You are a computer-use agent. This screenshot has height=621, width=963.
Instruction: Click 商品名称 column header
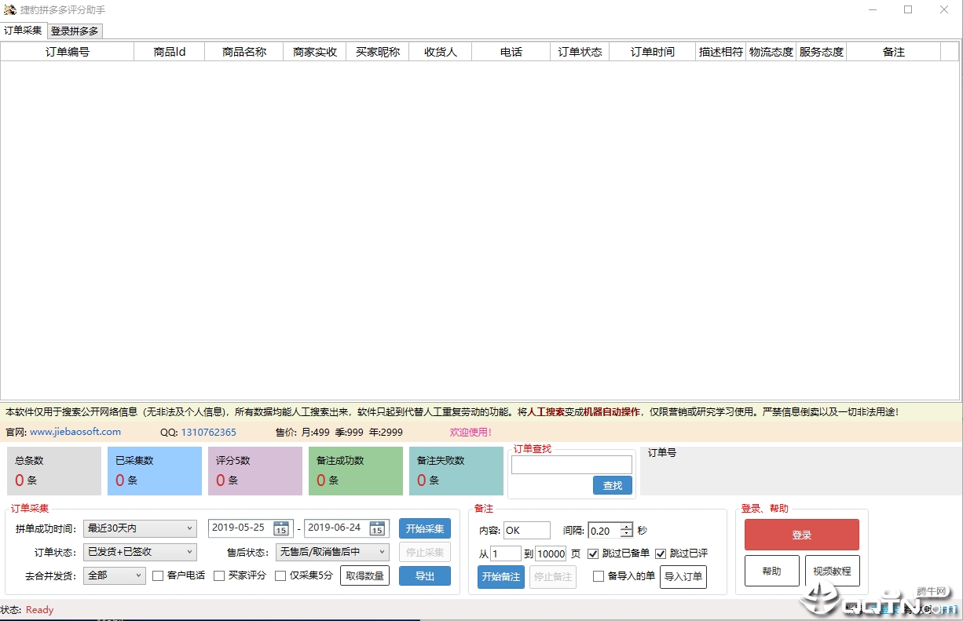click(244, 52)
